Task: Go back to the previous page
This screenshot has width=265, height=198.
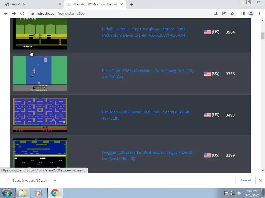Action: (6, 13)
